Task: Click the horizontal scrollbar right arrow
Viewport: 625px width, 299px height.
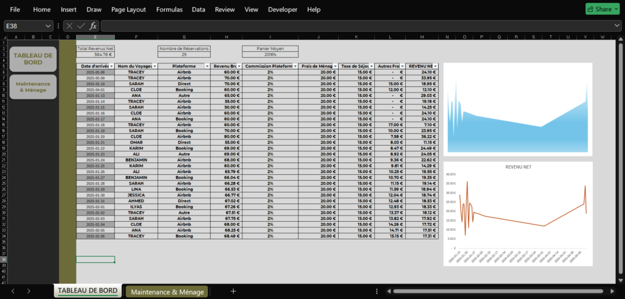Action: [612, 292]
